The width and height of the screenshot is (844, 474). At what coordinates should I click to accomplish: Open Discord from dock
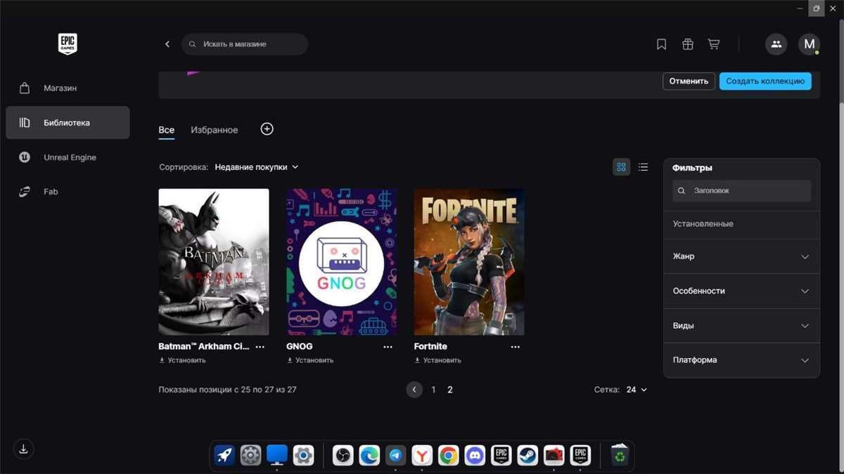pos(475,456)
